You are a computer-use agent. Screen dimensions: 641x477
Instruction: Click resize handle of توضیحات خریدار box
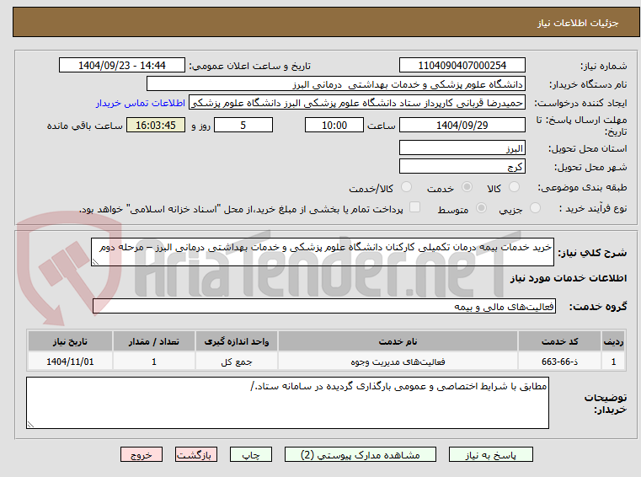pyautogui.click(x=30, y=425)
